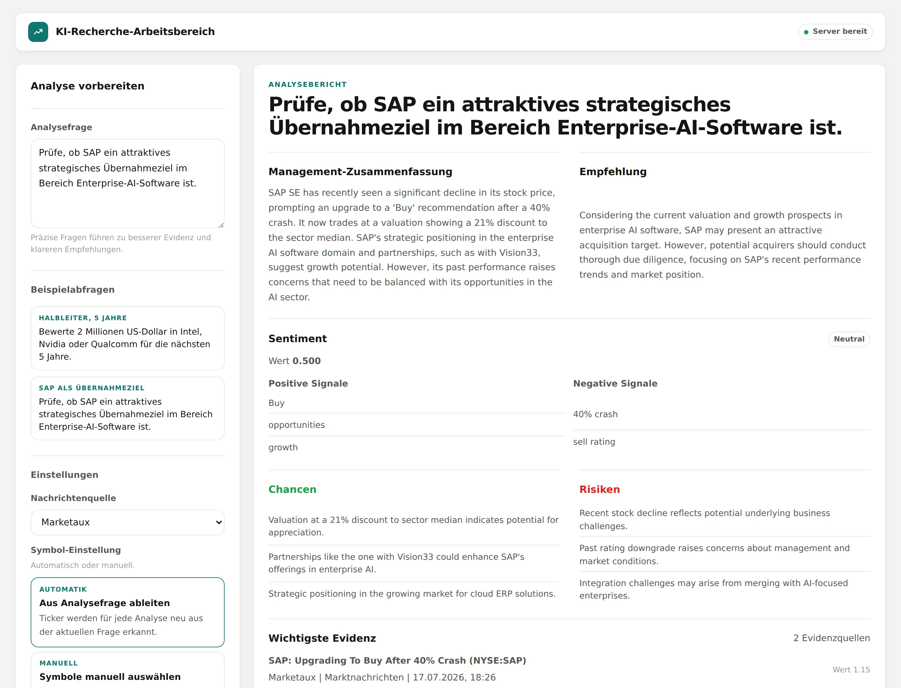This screenshot has width=901, height=688.
Task: Click the evidence score 'Wert 1.15'
Action: pos(851,670)
